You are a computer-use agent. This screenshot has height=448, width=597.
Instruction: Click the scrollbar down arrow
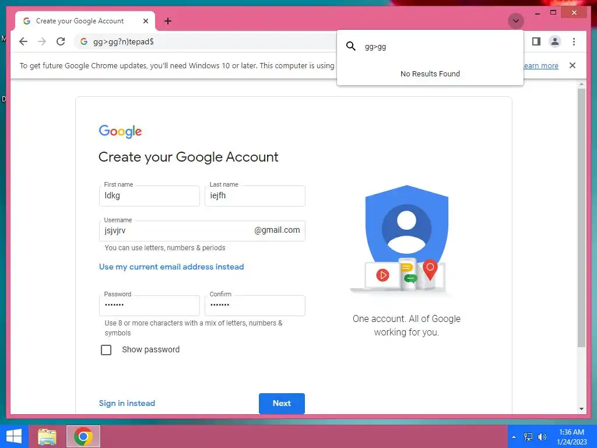(x=581, y=409)
